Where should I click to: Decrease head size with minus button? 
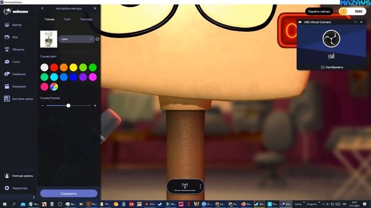point(42,106)
